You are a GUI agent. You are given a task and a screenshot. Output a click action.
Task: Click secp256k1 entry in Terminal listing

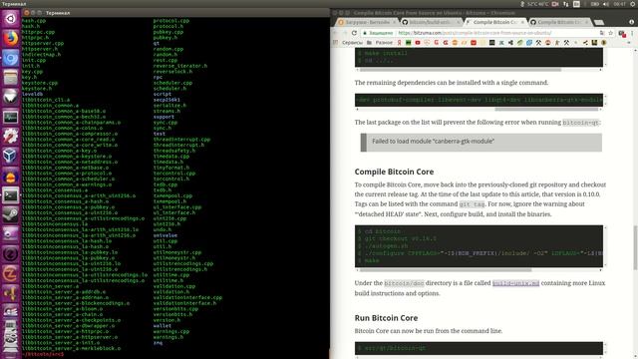166,100
